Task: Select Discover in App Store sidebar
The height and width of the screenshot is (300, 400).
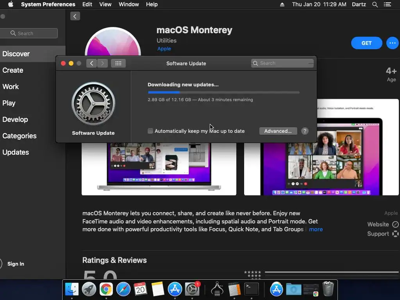Action: (33, 54)
